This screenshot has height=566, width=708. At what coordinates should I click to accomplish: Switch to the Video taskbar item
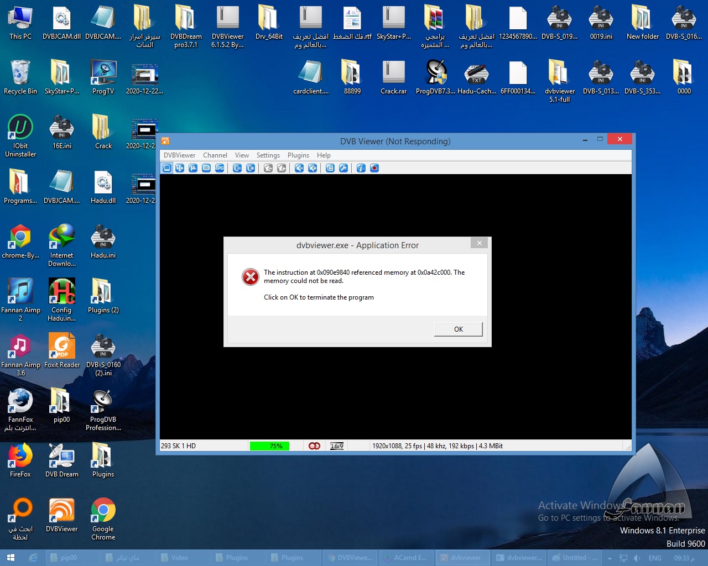(184, 558)
